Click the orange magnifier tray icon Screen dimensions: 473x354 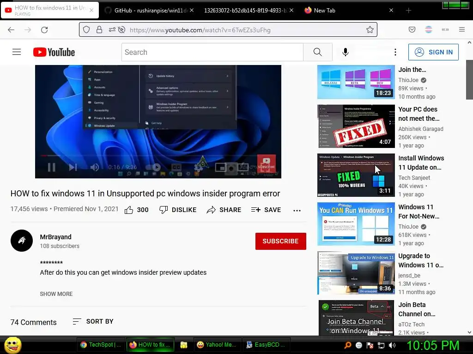(348, 345)
